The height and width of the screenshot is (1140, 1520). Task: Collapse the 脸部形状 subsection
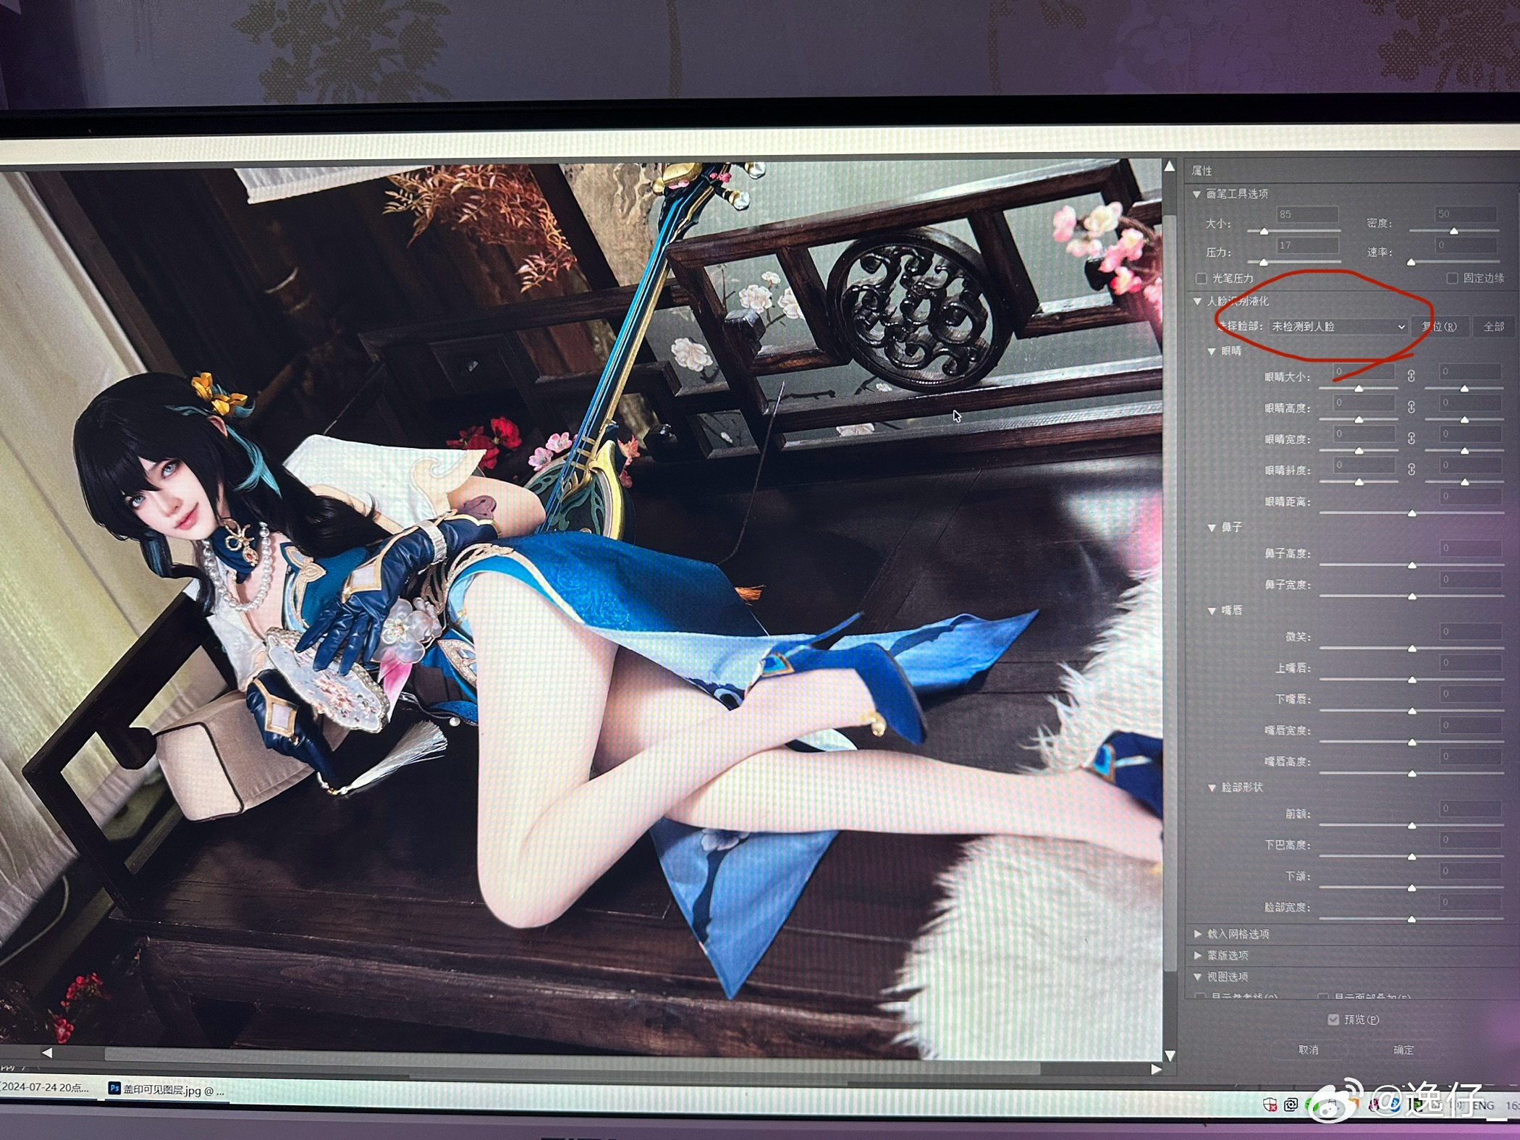point(1211,788)
